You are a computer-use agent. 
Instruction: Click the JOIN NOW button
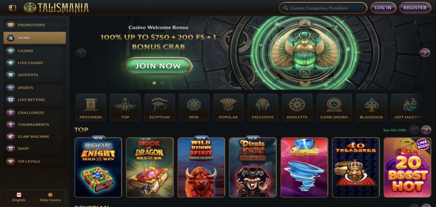click(x=158, y=66)
